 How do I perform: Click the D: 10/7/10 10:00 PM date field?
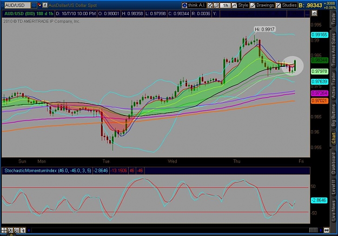coord(76,14)
